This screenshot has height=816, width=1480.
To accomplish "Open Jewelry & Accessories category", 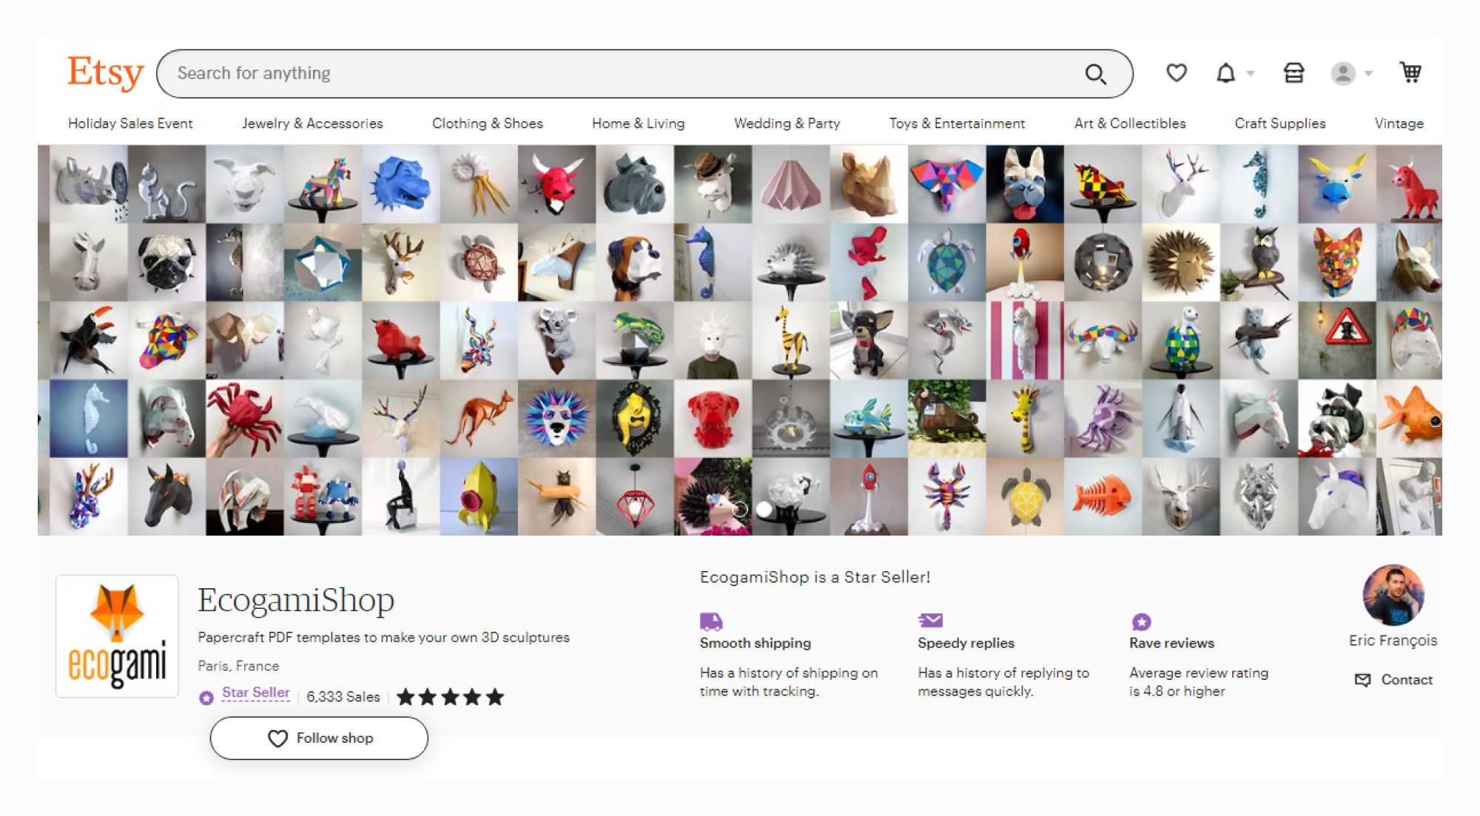I will pyautogui.click(x=312, y=124).
